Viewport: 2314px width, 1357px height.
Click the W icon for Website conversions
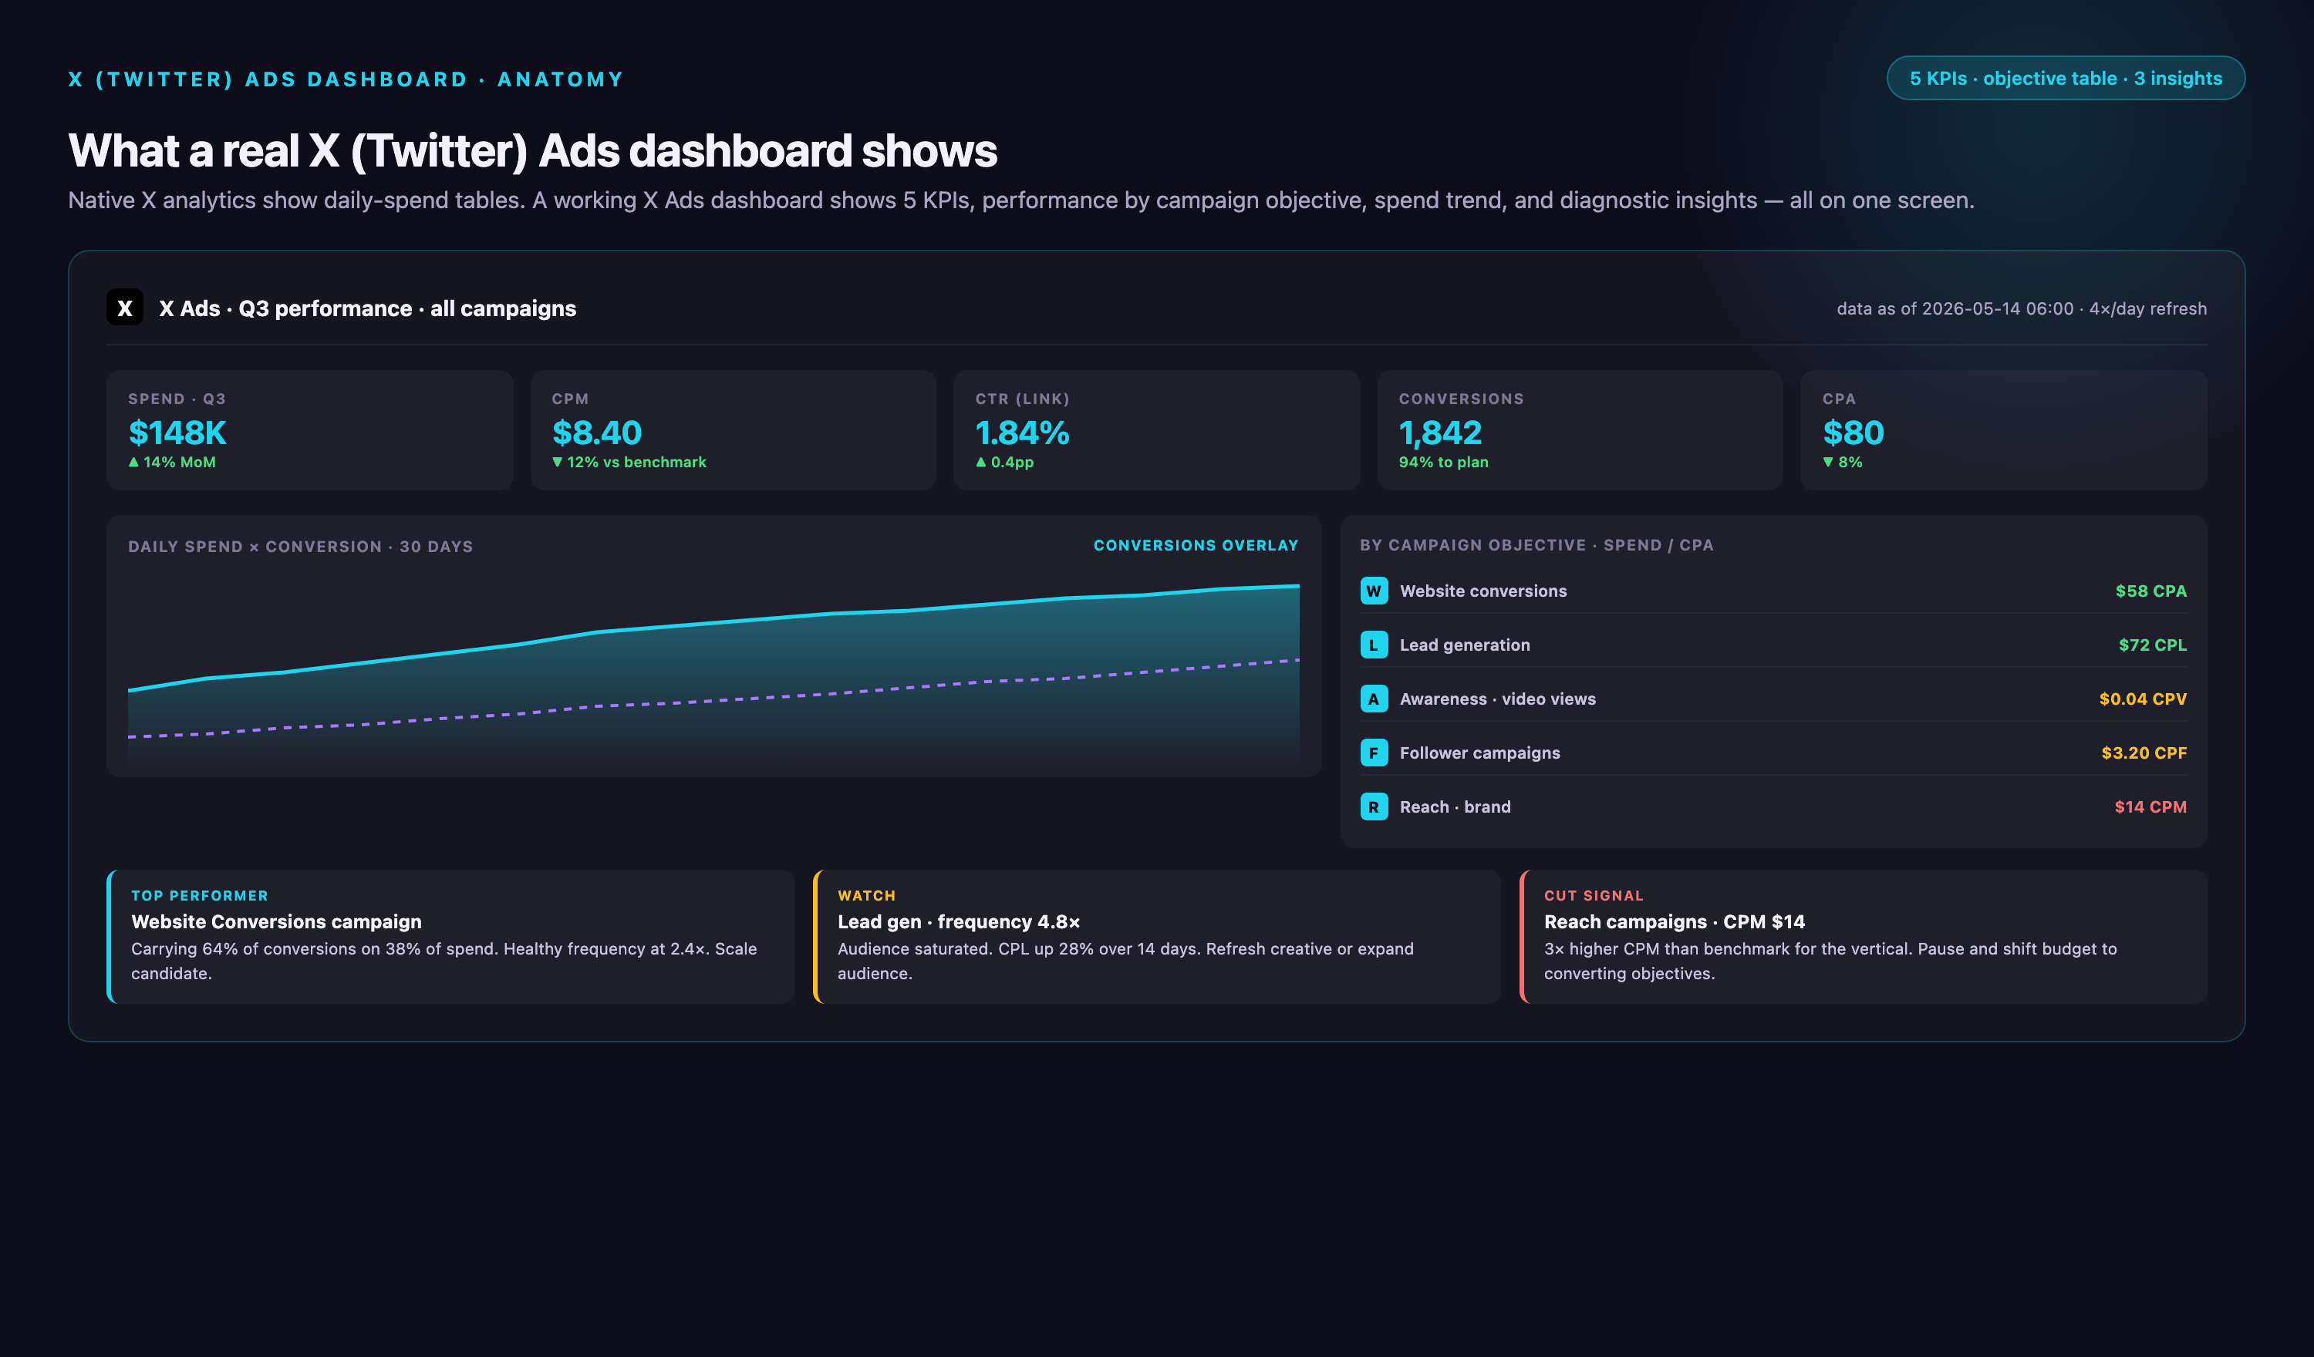[x=1374, y=591]
